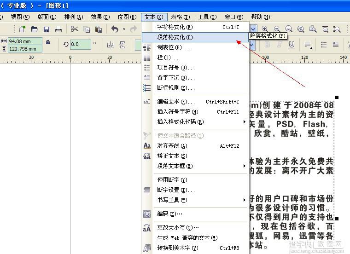This screenshot has height=254, width=350.
Task: Zoom to all objects
Action: [x=301, y=29]
